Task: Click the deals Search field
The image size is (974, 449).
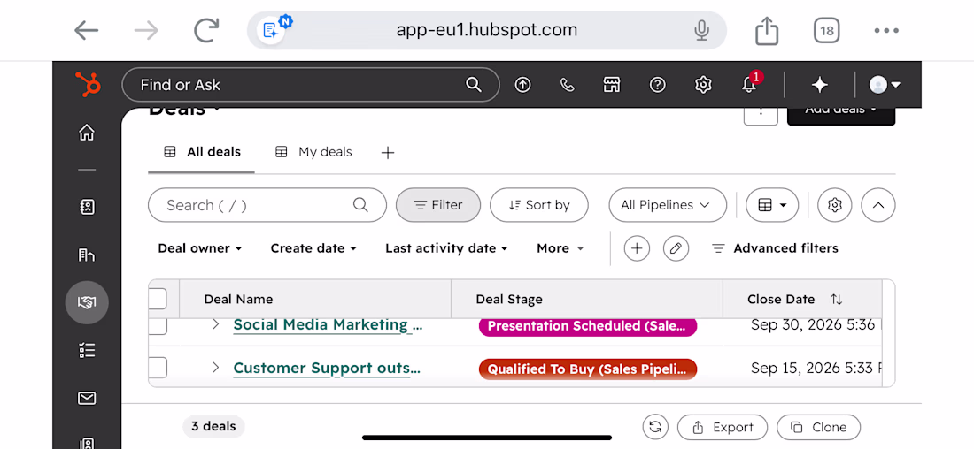Action: click(x=267, y=205)
